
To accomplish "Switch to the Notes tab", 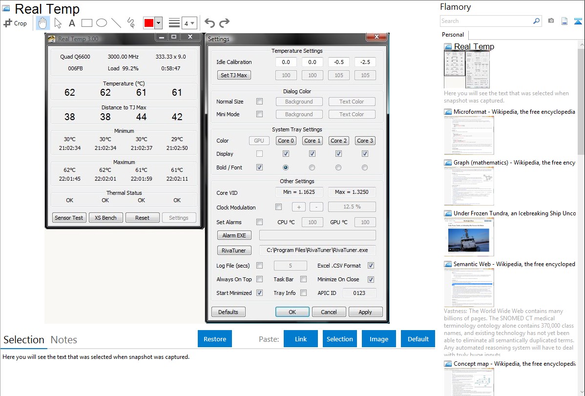I will [64, 340].
